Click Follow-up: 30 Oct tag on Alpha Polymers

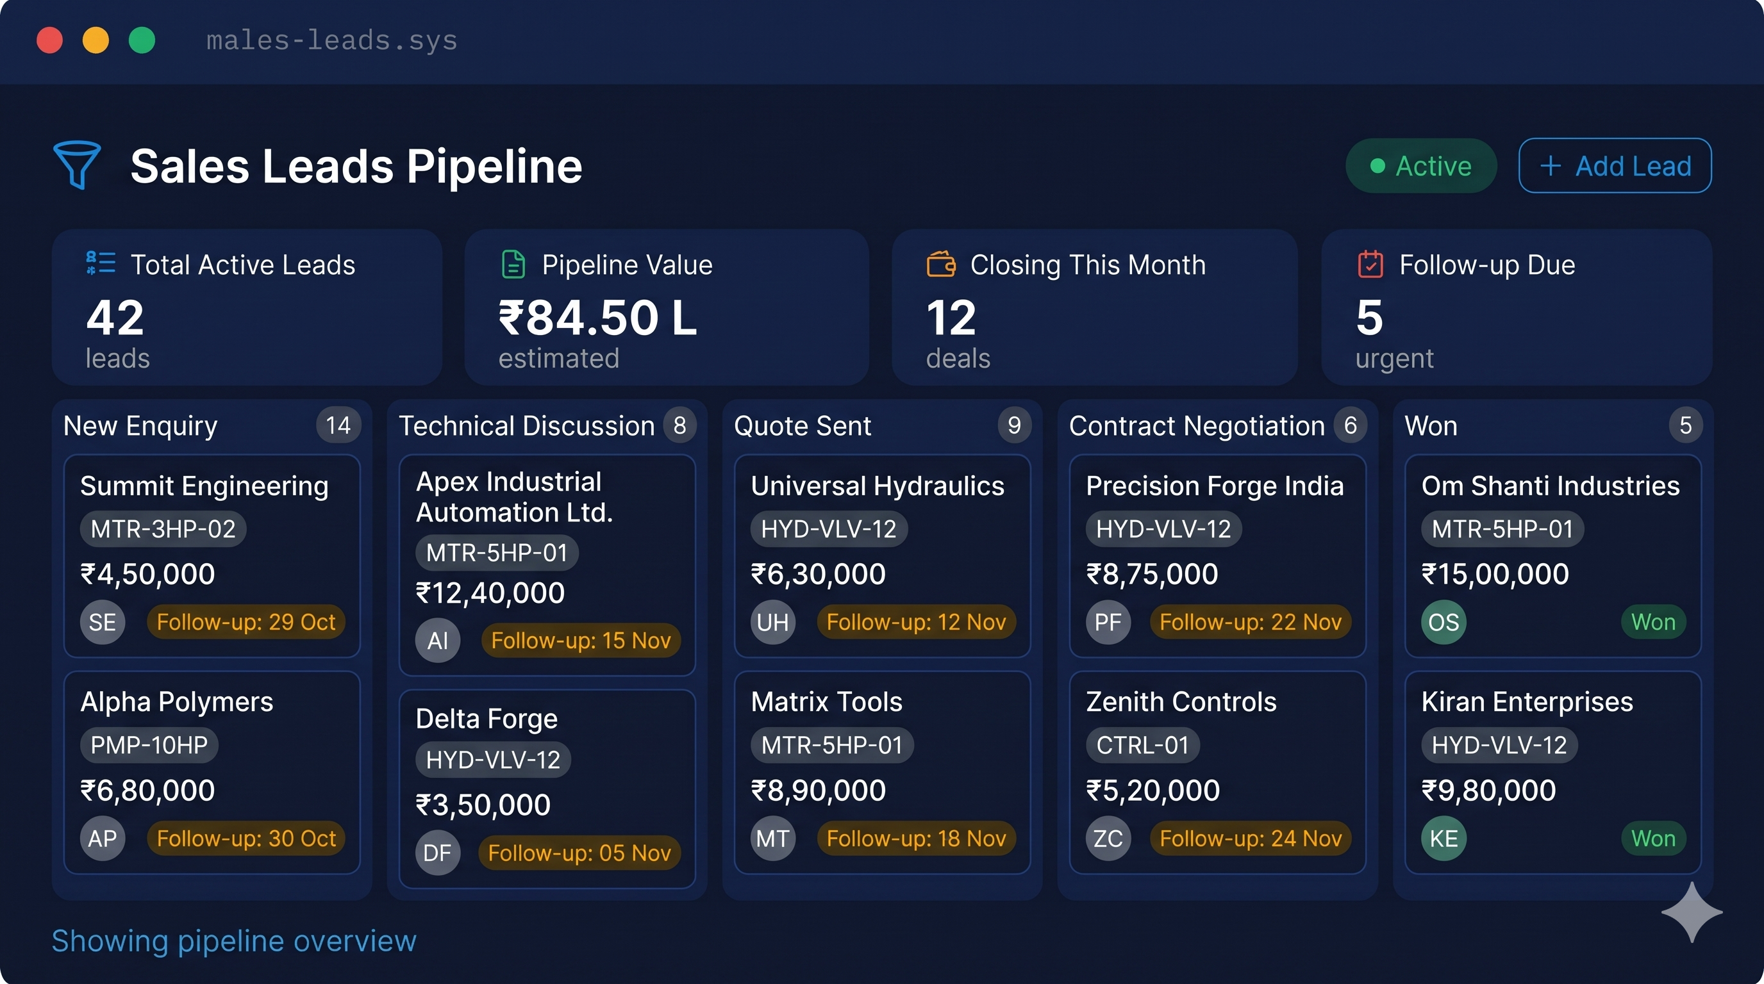[246, 838]
